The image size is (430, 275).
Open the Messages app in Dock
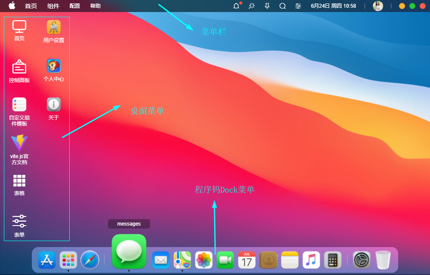129,251
